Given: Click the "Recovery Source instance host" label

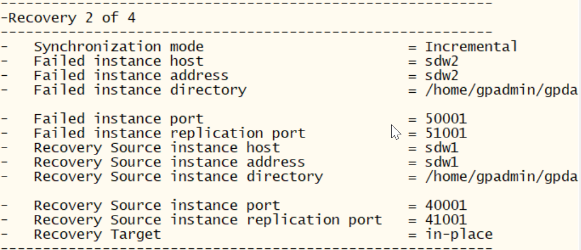Looking at the screenshot, I should 156,148.
